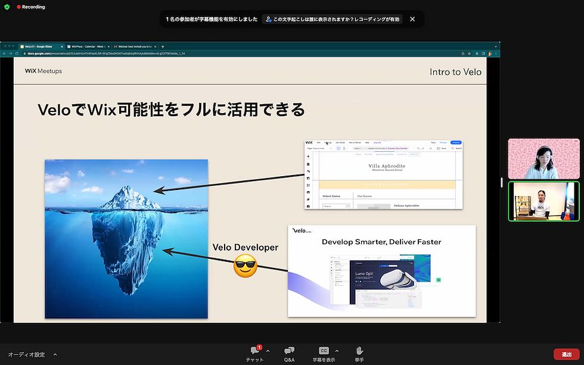Click the Add elements plus icon in Wix editor image
584x365 pixels.
308,157
